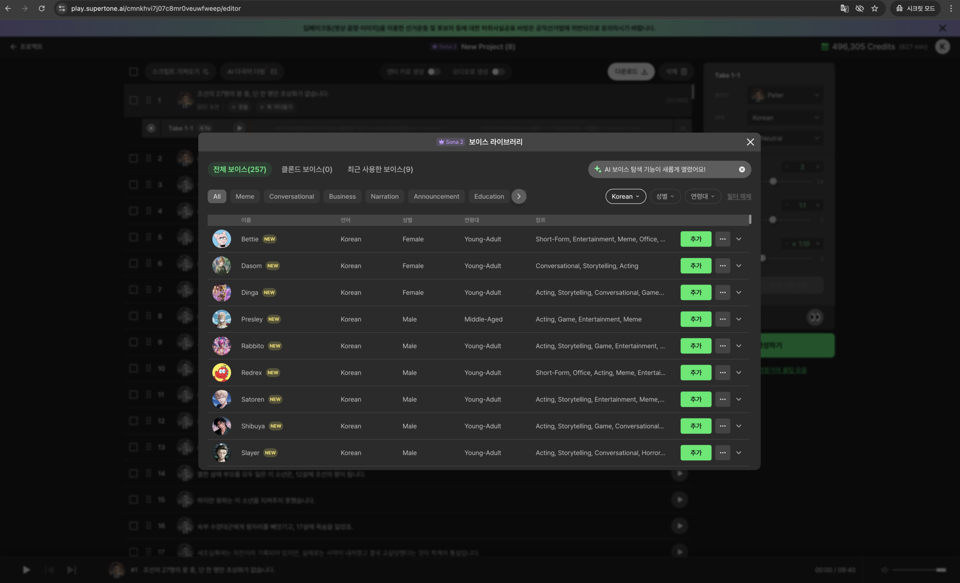Click the tracking protection eye icon
This screenshot has height=583, width=960.
click(859, 8)
